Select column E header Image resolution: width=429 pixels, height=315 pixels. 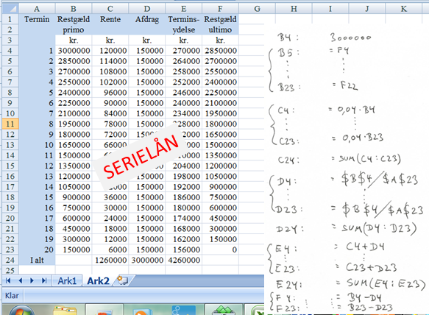[183, 9]
